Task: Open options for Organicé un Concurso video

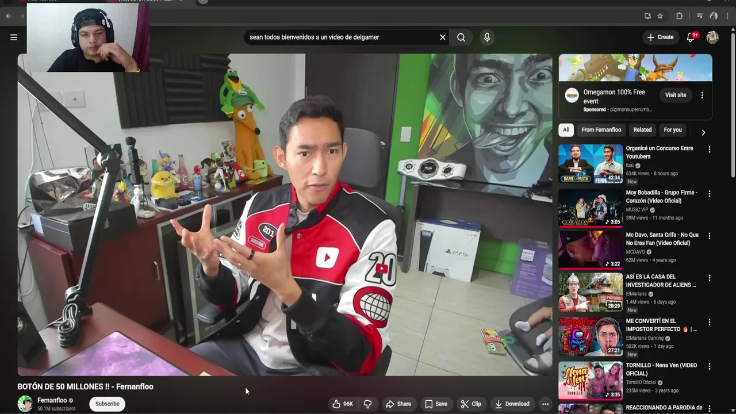Action: coord(709,149)
